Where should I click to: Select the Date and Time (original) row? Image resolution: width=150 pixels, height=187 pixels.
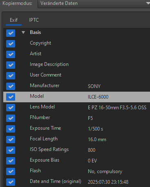tap(76, 182)
